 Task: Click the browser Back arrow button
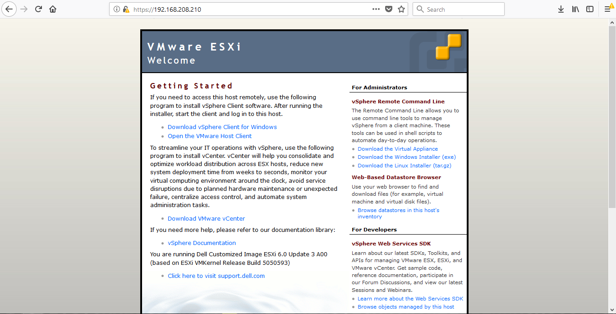(x=9, y=9)
